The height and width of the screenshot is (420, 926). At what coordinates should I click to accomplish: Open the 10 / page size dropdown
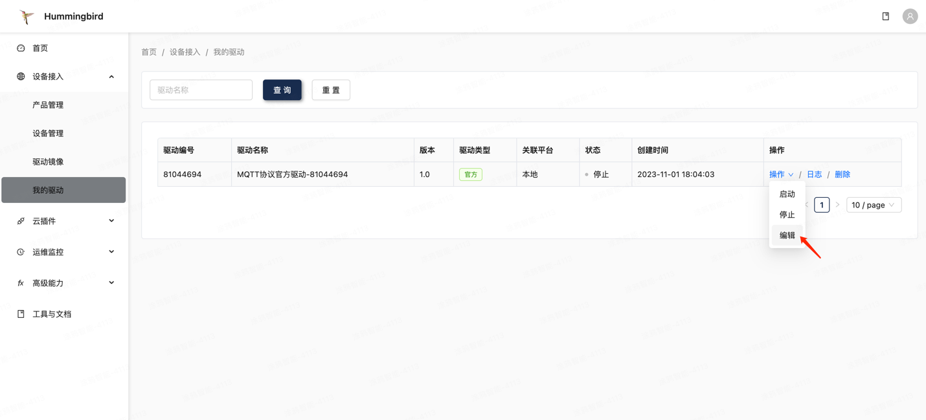point(874,204)
